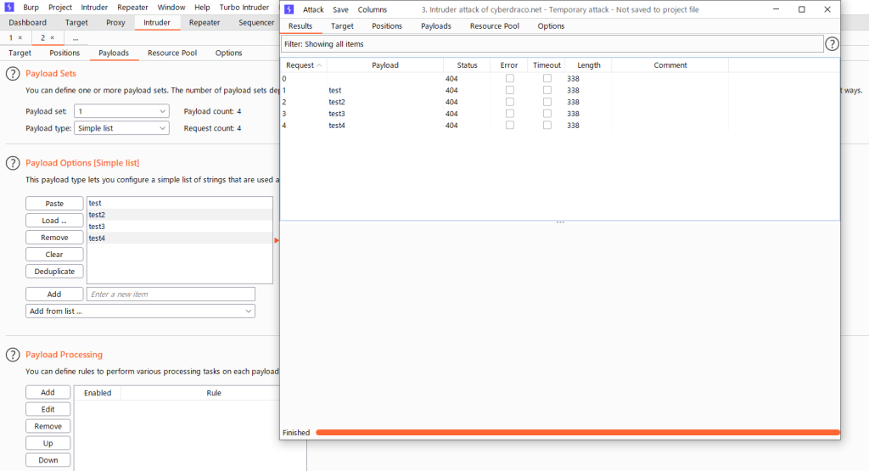Close Intruder tab number 2
This screenshot has height=471, width=869.
[x=52, y=38]
